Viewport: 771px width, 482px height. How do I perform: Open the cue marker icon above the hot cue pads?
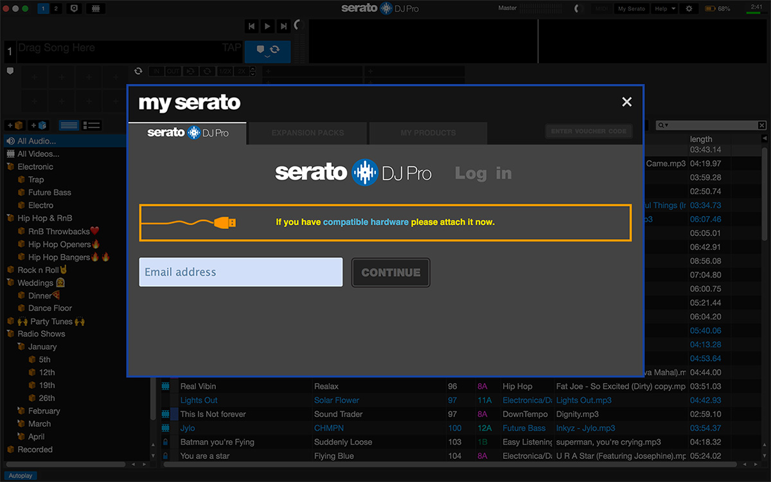tap(10, 71)
